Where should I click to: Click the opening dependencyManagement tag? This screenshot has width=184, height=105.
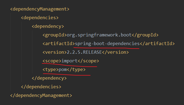[x=40, y=9]
